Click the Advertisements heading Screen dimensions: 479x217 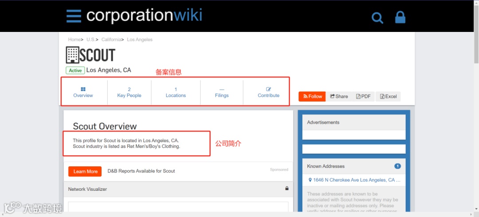pos(323,122)
